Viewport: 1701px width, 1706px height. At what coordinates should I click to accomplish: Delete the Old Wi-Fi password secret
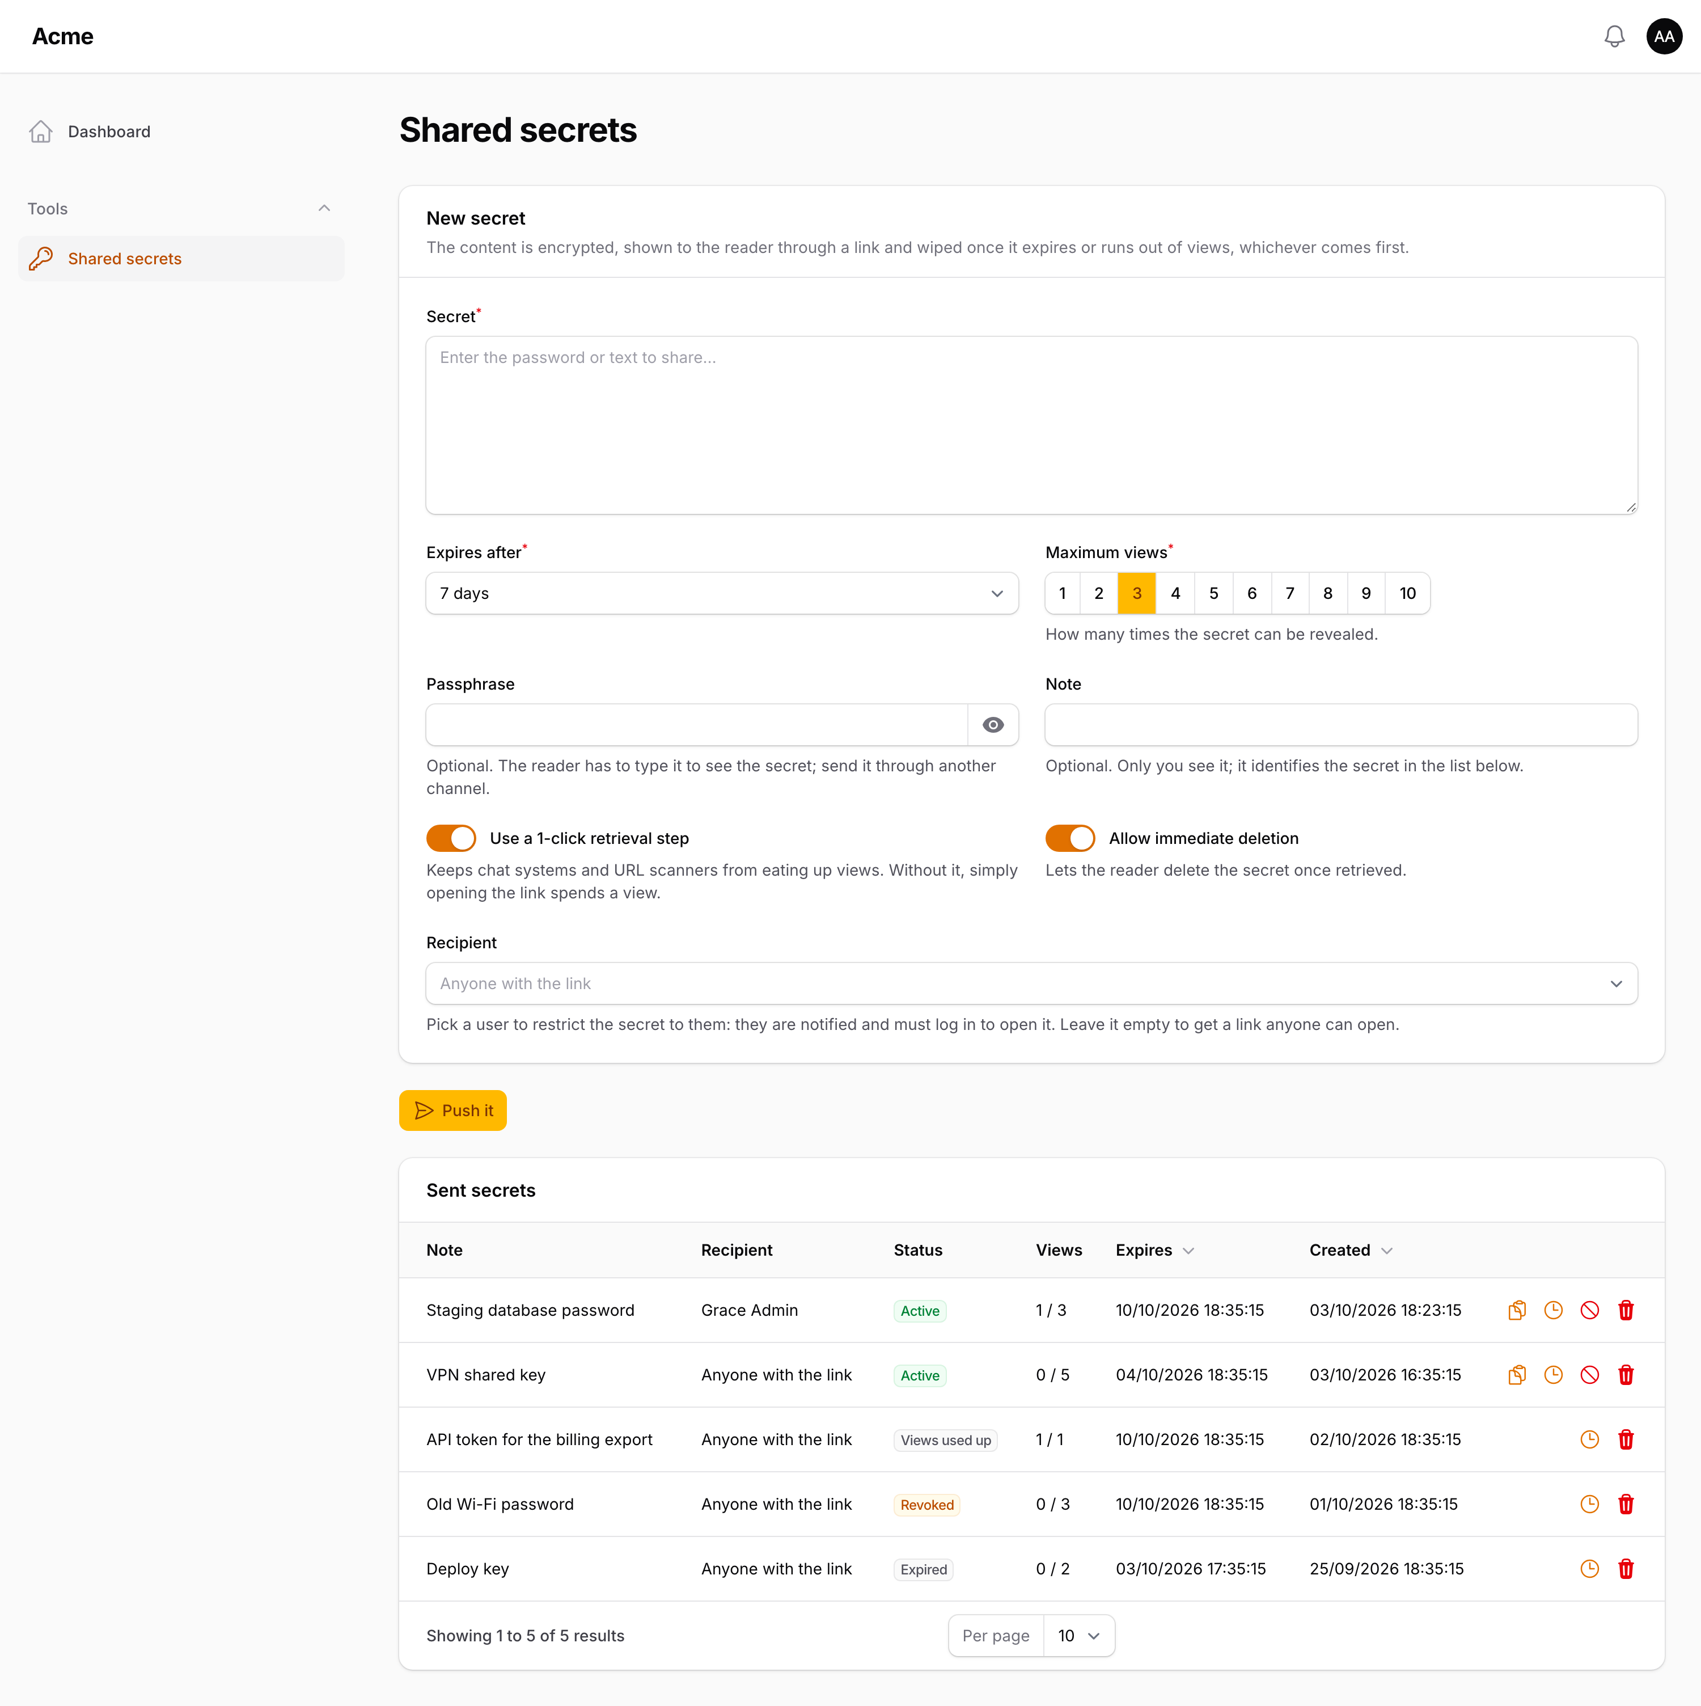pos(1625,1504)
